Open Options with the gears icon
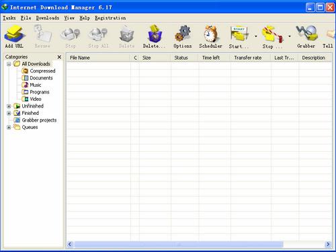 (x=183, y=34)
